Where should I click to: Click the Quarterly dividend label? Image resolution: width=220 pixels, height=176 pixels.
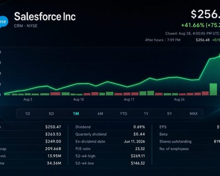pos(91,134)
